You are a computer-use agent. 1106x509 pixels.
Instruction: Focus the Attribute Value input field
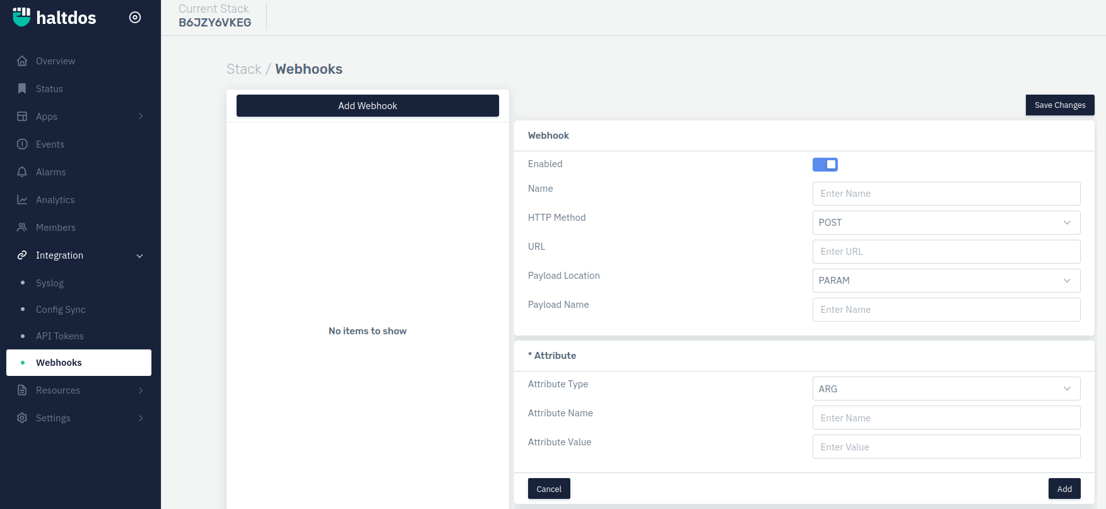pyautogui.click(x=946, y=447)
